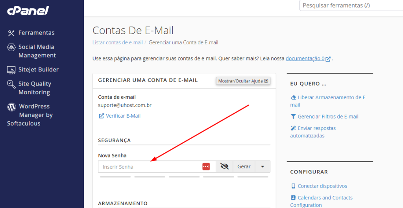The height and width of the screenshot is (208, 403).
Task: Click the Verificar E-Mail external icon
Action: click(x=102, y=116)
